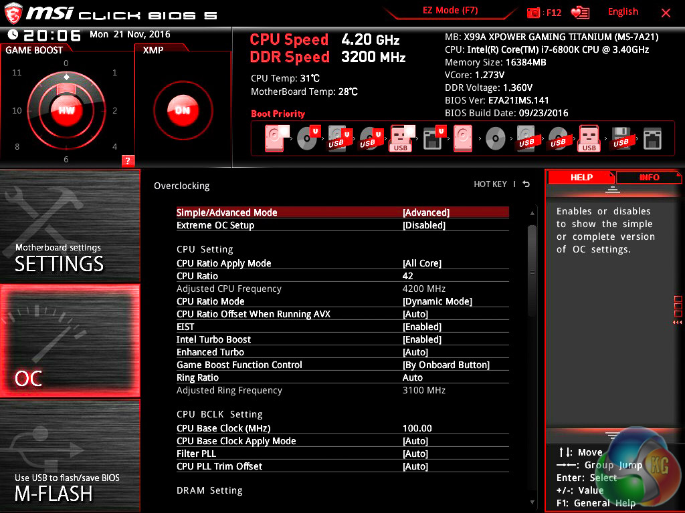
Task: Select the USB floppy boot device
Action: pos(621,138)
